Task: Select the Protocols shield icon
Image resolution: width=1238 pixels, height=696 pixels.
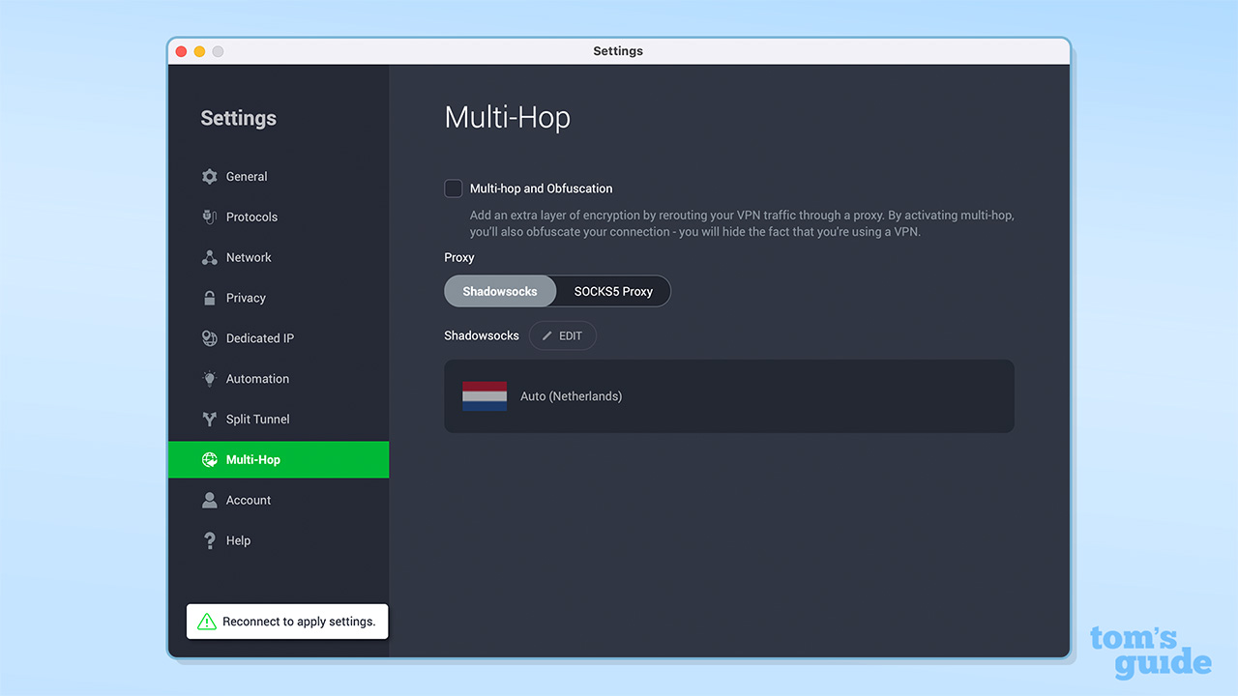Action: click(209, 217)
